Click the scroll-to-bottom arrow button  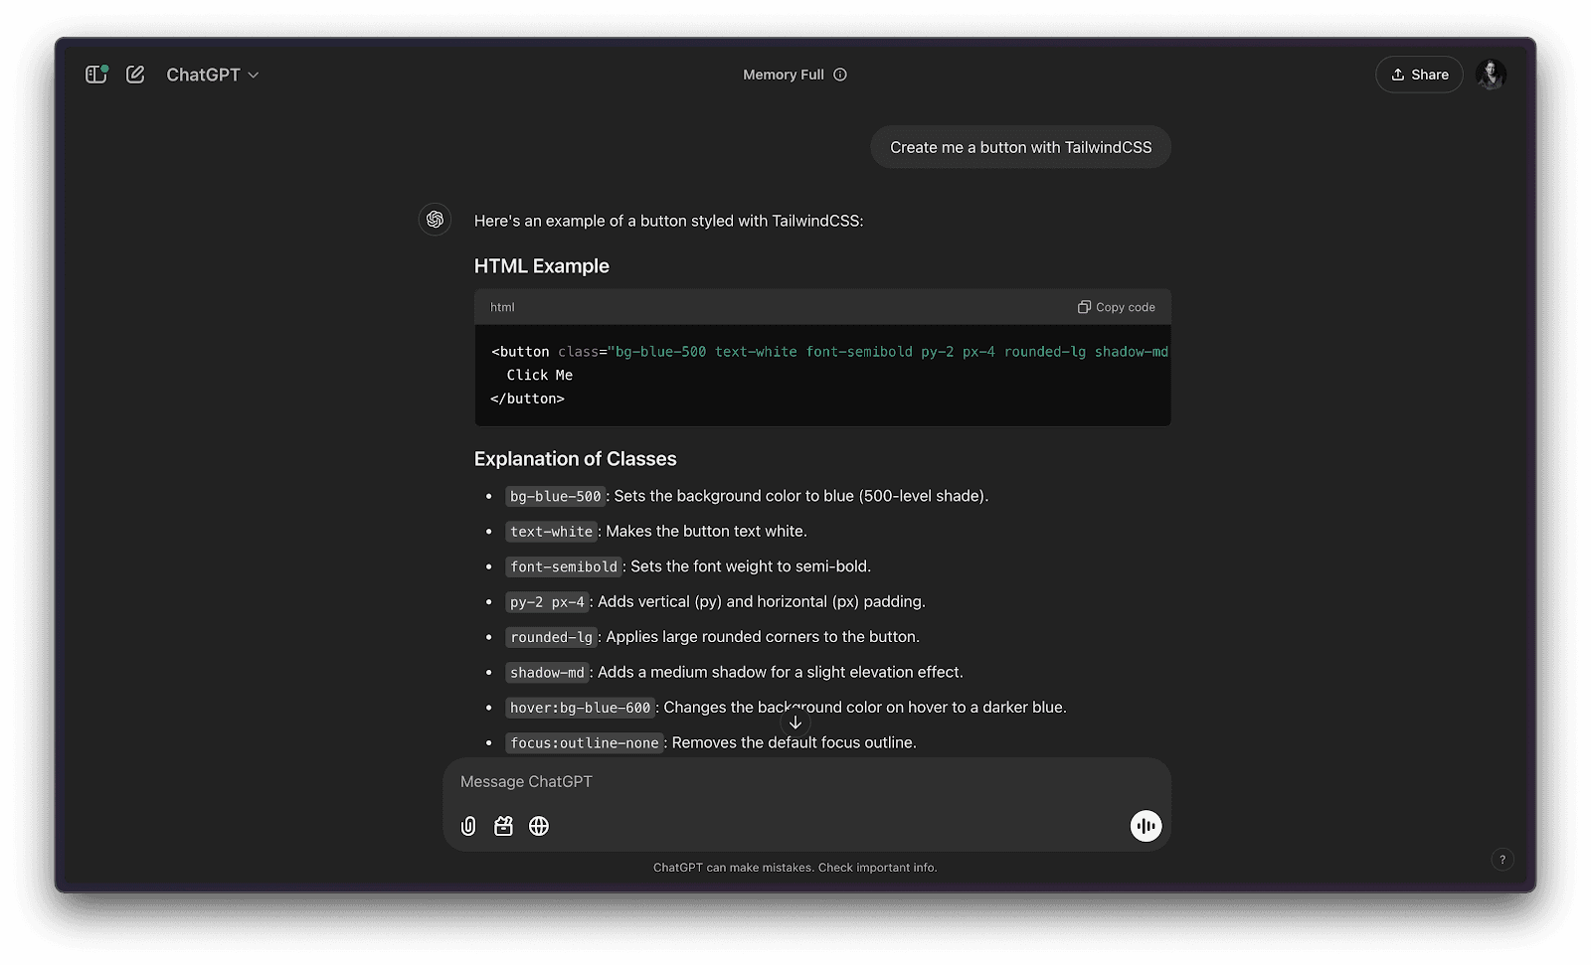click(795, 723)
